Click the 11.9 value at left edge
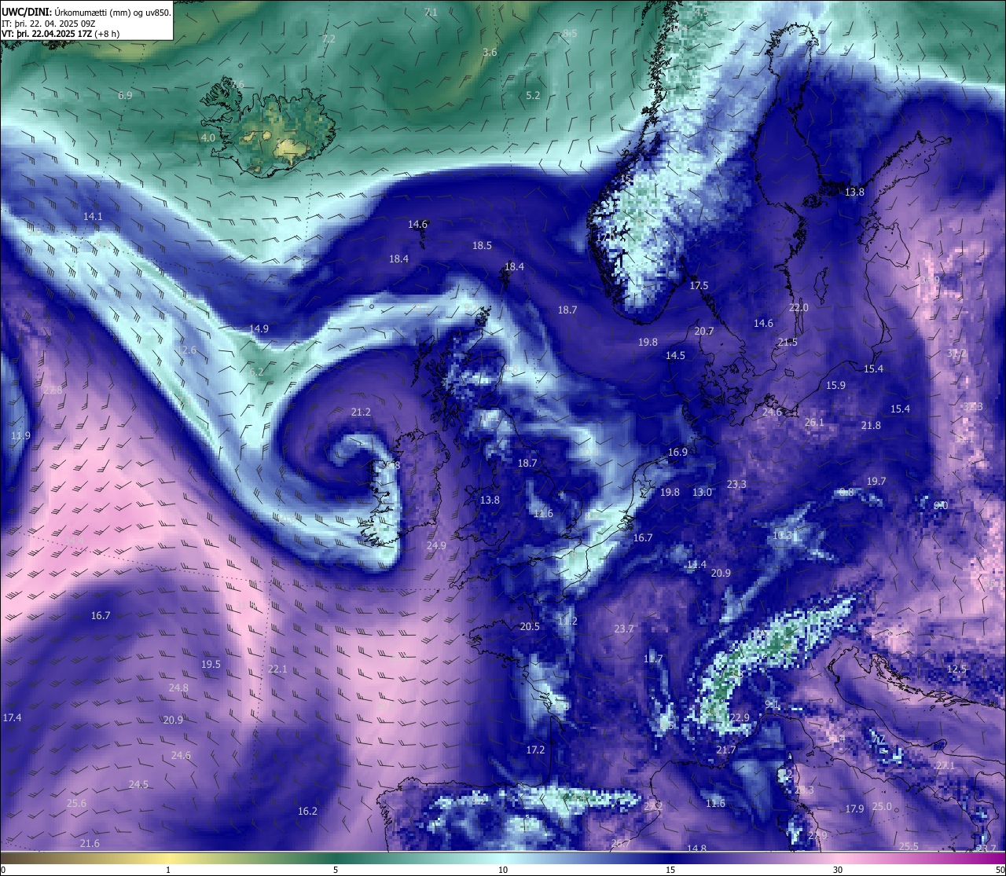Image resolution: width=1006 pixels, height=876 pixels. [x=20, y=436]
